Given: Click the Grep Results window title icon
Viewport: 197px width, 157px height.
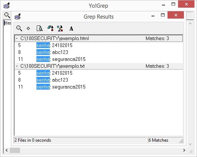Looking at the screenshot, I should click(17, 17).
